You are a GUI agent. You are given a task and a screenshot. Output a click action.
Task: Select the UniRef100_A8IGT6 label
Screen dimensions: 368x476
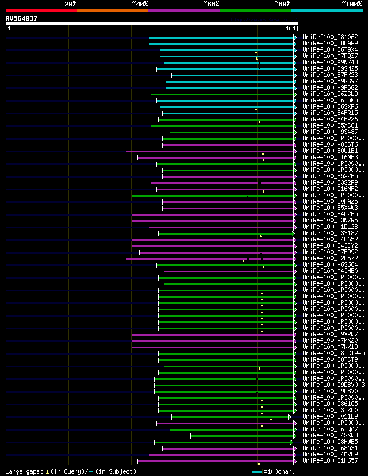(x=330, y=144)
